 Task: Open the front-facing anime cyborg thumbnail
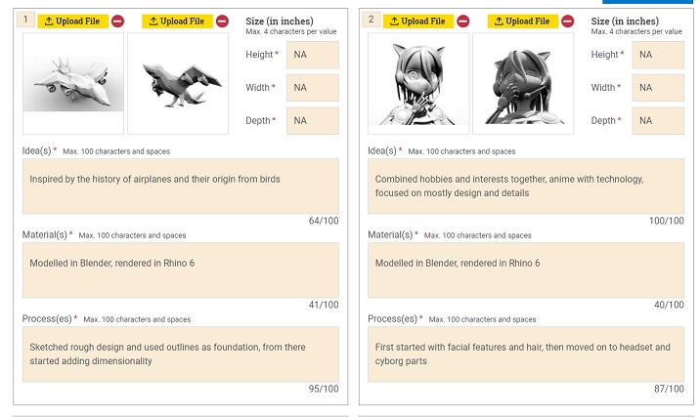point(418,83)
